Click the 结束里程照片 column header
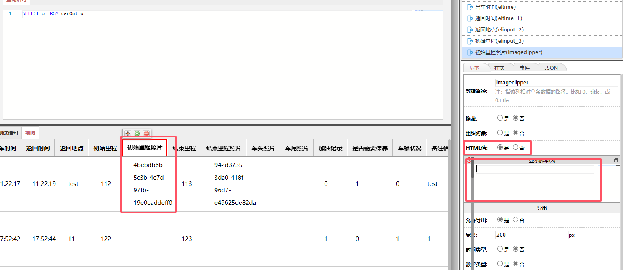This screenshot has height=270, width=623. (x=224, y=148)
